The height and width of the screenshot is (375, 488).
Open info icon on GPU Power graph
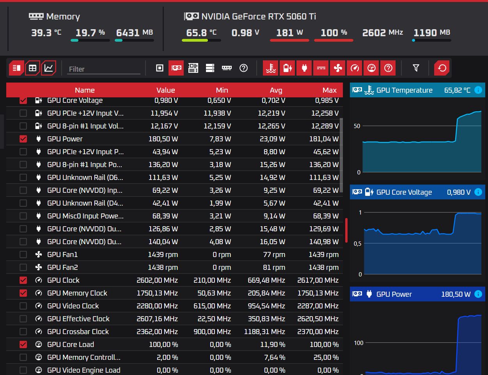pos(478,294)
